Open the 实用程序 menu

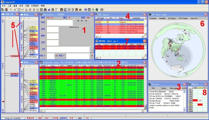pos(35,6)
